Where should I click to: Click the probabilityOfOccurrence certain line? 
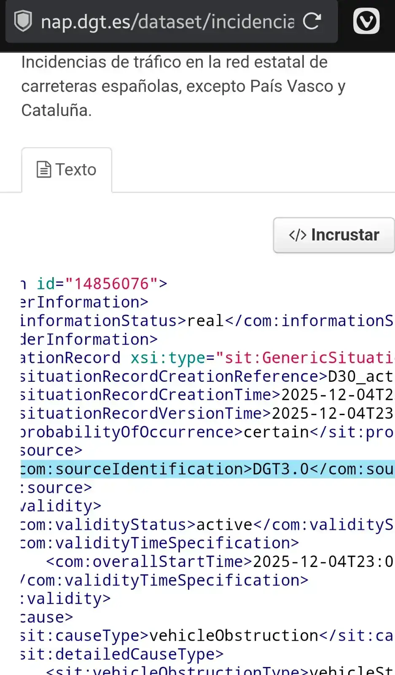click(x=207, y=432)
